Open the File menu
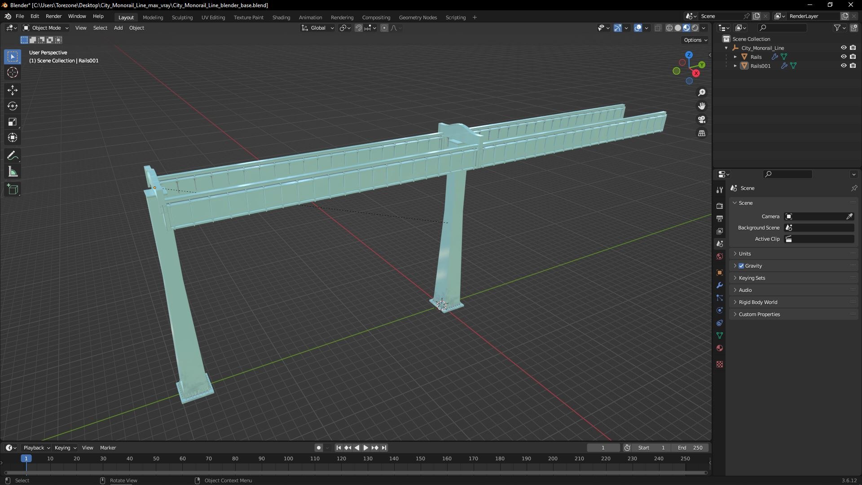The height and width of the screenshot is (485, 862). [20, 16]
